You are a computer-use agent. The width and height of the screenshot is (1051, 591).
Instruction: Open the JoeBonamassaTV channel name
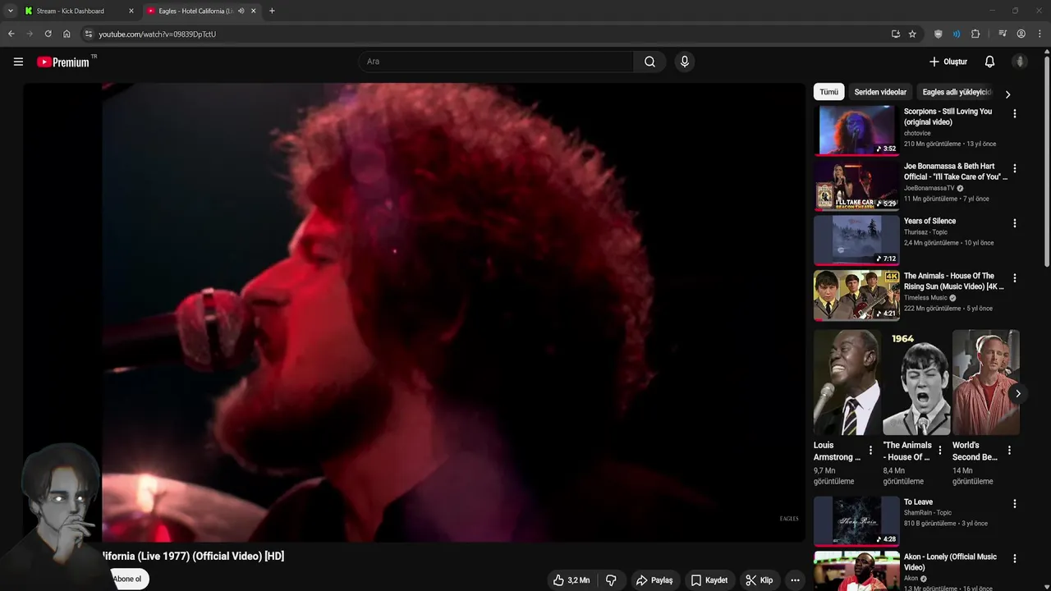pos(929,188)
